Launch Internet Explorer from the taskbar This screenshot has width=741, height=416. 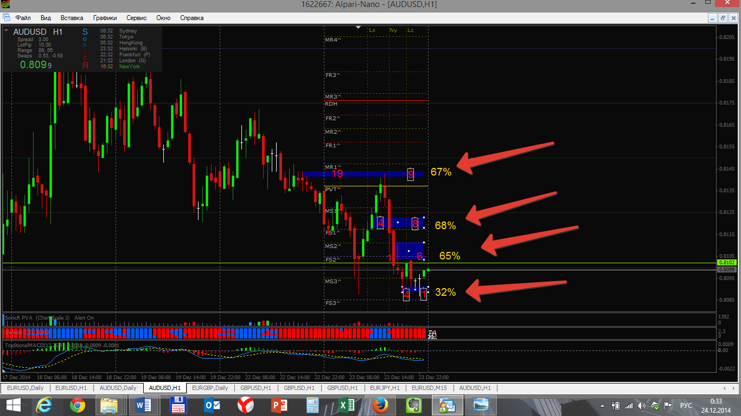click(44, 405)
